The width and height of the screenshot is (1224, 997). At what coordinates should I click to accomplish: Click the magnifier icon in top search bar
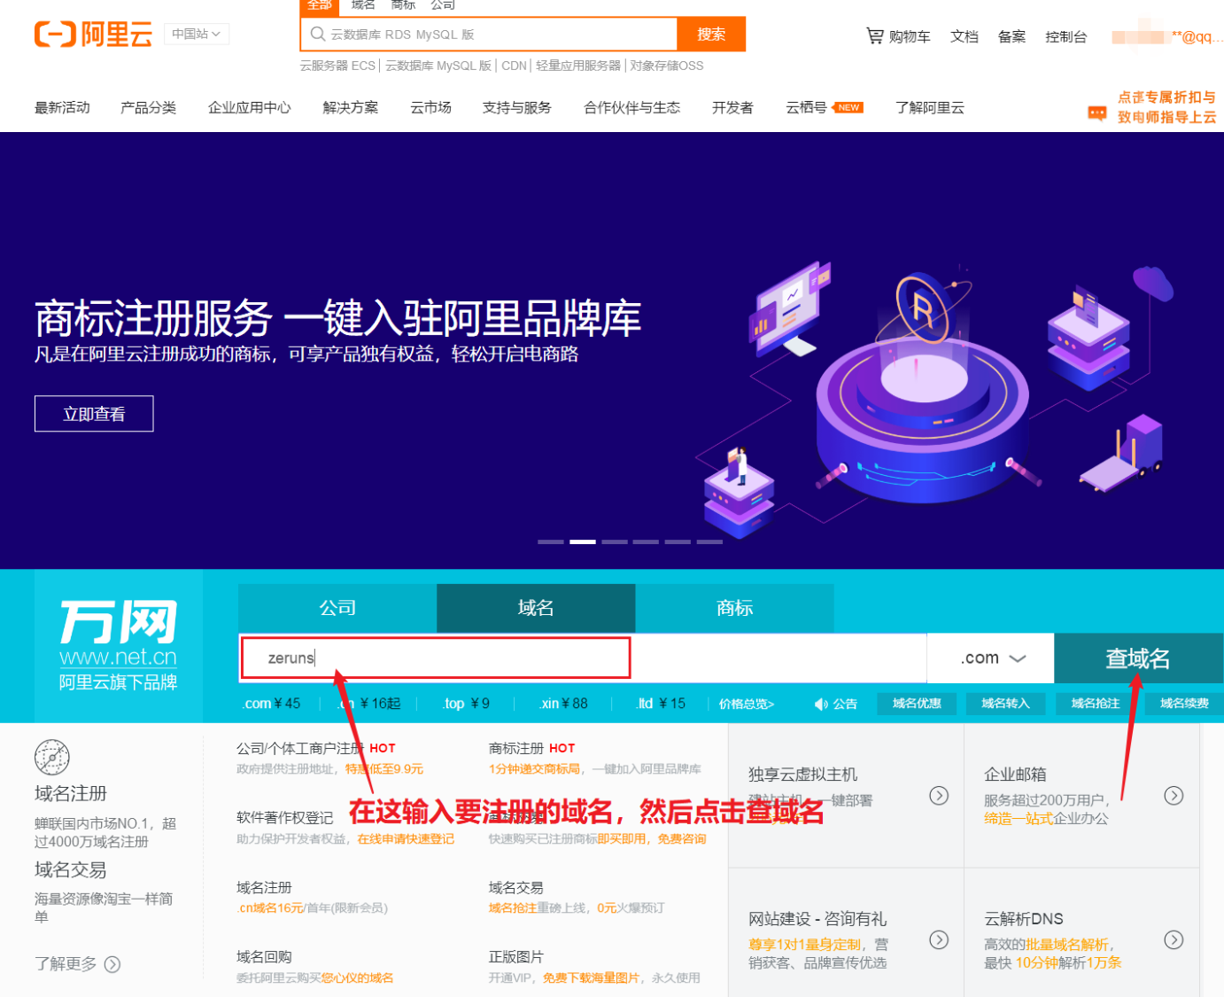click(317, 34)
